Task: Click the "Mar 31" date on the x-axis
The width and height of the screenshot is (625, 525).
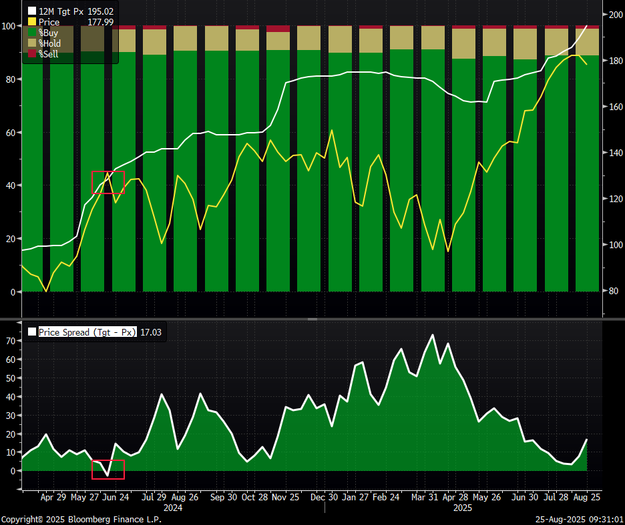Action: 425,497
